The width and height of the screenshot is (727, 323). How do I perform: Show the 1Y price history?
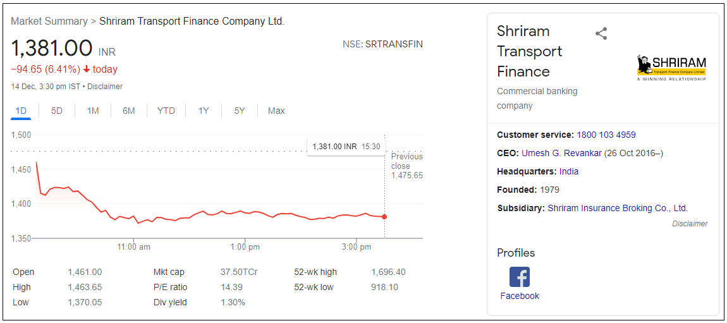[204, 111]
